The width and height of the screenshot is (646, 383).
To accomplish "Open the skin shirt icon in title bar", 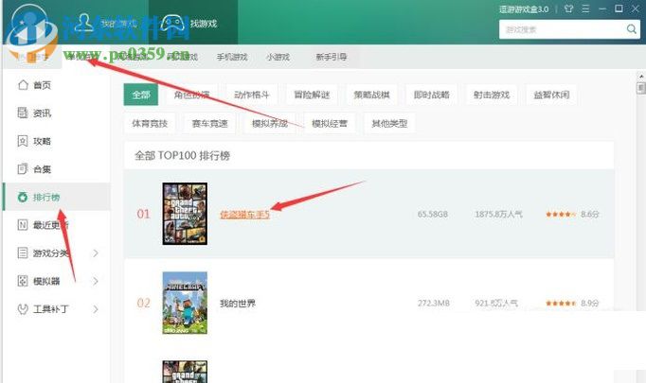I will 569,9.
